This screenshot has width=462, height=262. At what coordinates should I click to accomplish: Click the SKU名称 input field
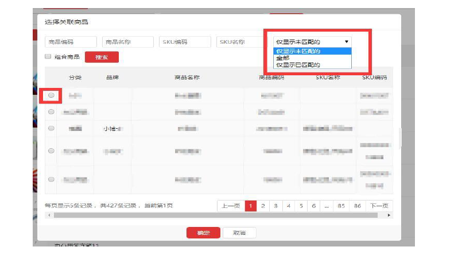pyautogui.click(x=240, y=42)
